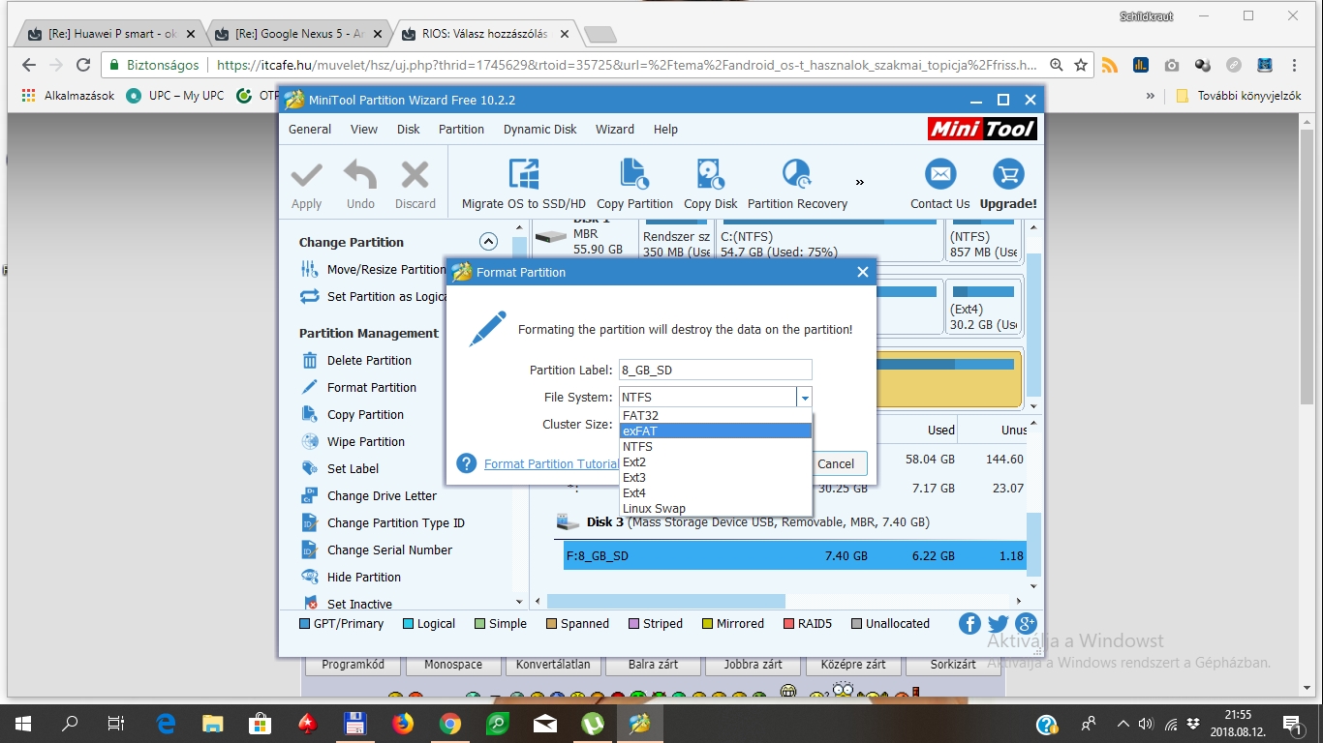Collapse the Change Partition section
This screenshot has height=743, width=1323.
tap(488, 242)
